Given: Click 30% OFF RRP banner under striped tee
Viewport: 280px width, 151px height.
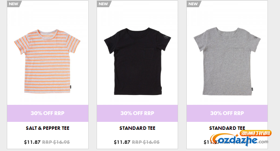Looking at the screenshot, I should [x=48, y=113].
